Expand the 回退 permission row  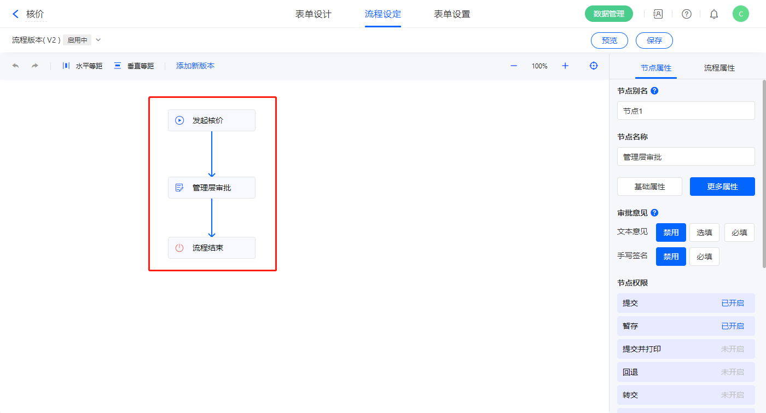click(686, 372)
